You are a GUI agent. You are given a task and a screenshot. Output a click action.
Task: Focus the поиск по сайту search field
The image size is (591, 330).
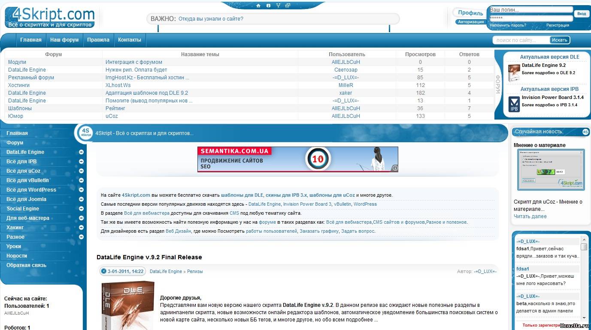pyautogui.click(x=521, y=40)
